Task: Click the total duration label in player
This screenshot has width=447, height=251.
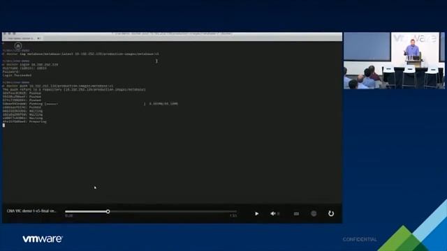Action: tap(233, 215)
